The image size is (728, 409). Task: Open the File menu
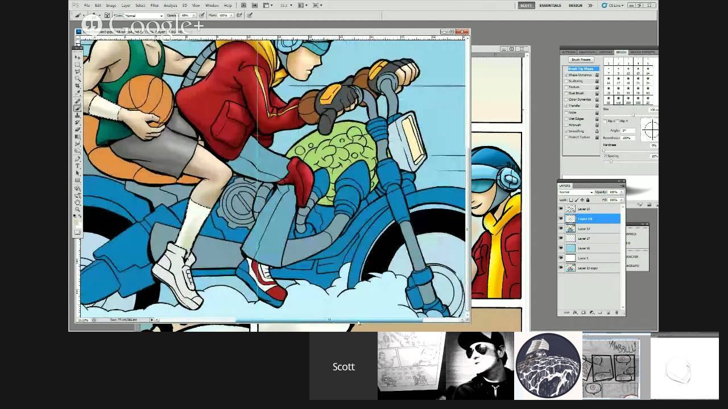pos(87,6)
